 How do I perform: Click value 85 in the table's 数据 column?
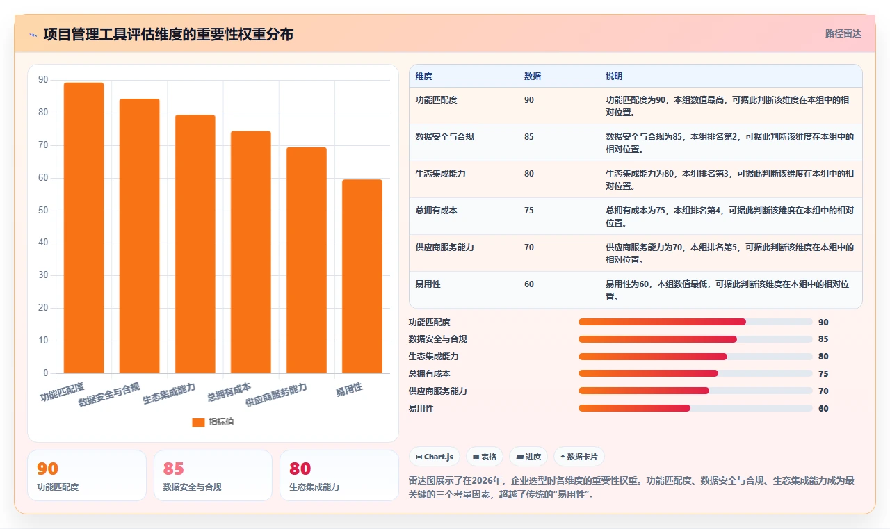(x=529, y=137)
